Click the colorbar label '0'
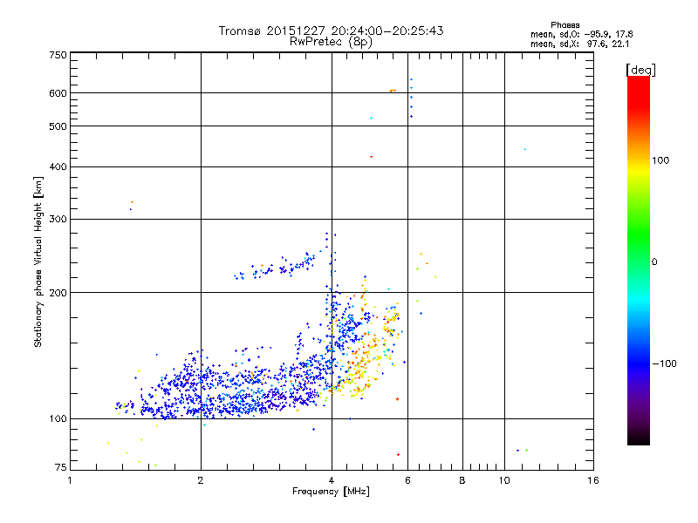 click(654, 262)
